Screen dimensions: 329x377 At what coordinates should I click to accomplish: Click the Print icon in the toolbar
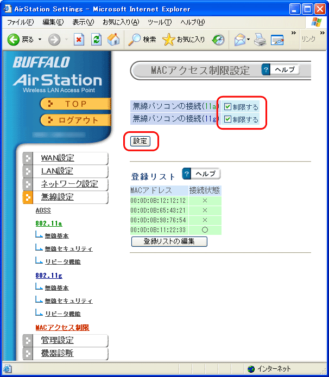click(260, 40)
